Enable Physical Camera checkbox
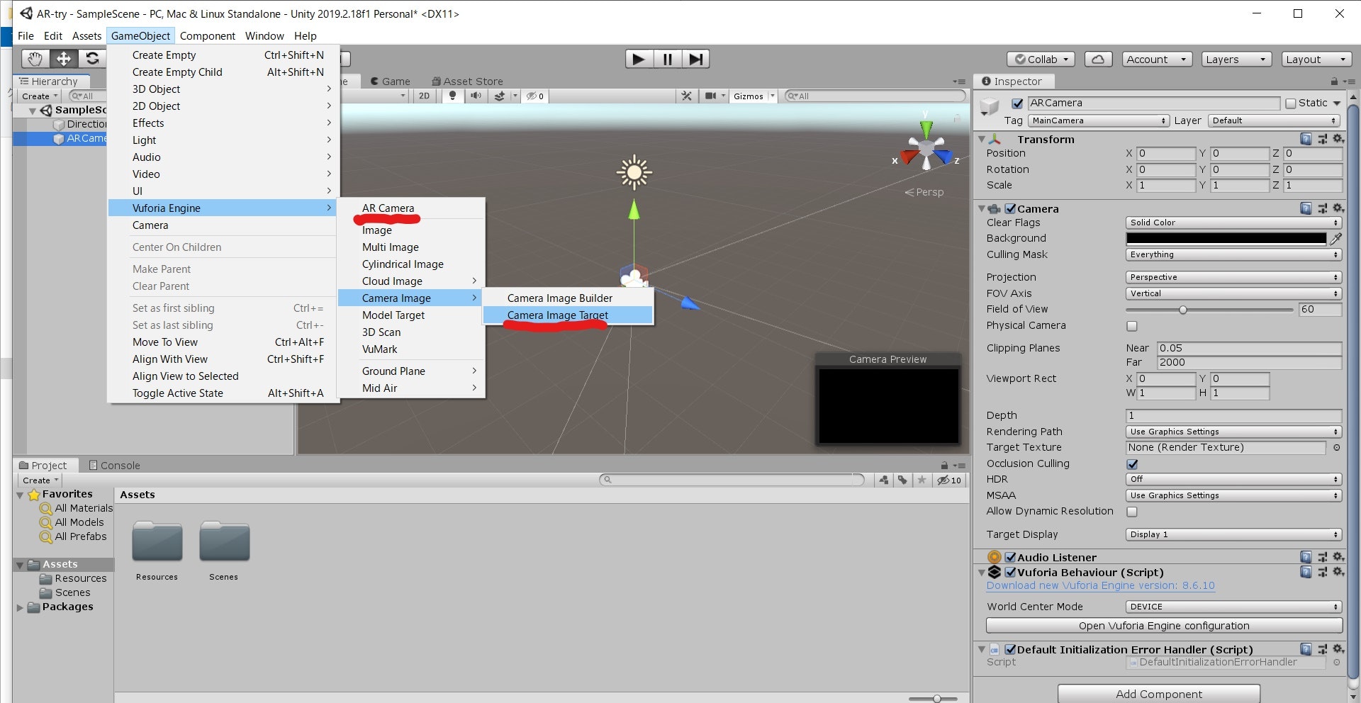 point(1132,326)
